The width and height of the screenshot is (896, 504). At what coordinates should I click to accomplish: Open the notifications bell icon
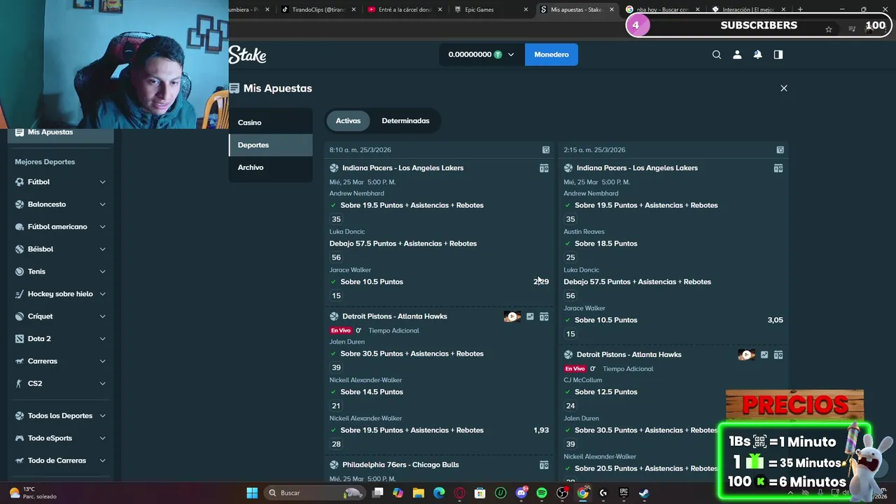click(757, 55)
